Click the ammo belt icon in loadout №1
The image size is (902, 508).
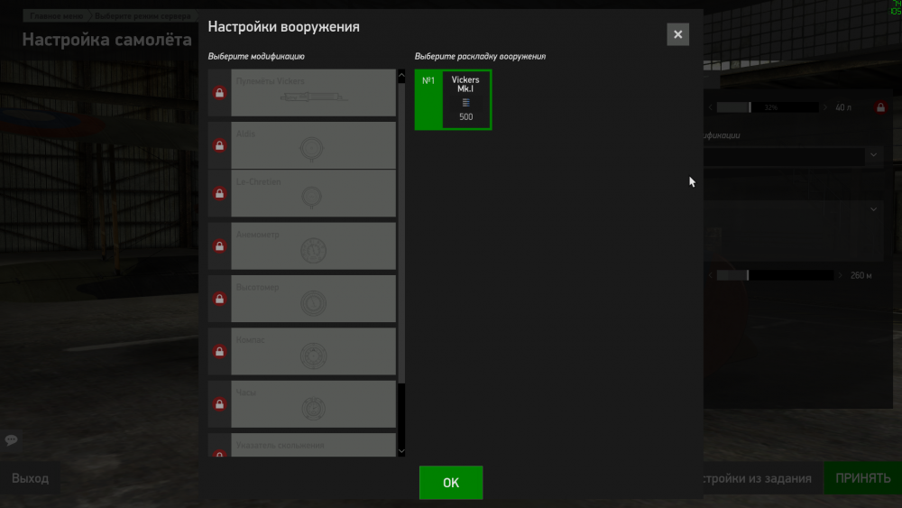click(x=466, y=102)
